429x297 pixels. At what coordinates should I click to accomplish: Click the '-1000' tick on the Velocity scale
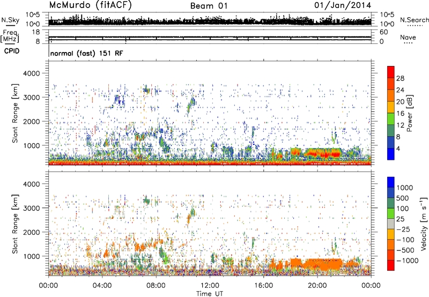(407, 261)
